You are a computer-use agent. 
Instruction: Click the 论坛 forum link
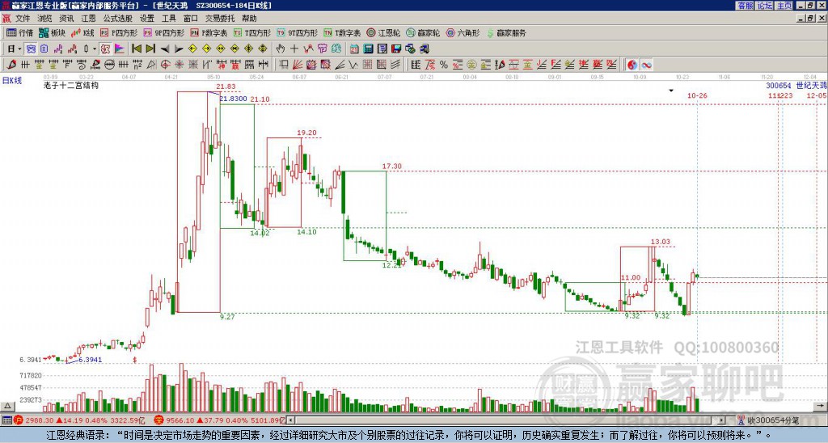tap(765, 6)
